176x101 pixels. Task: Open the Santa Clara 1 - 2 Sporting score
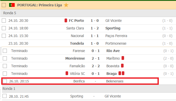(x=95, y=28)
